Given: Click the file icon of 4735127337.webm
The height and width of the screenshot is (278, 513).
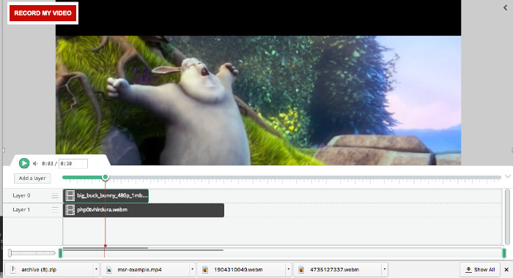Looking at the screenshot, I should [301, 269].
